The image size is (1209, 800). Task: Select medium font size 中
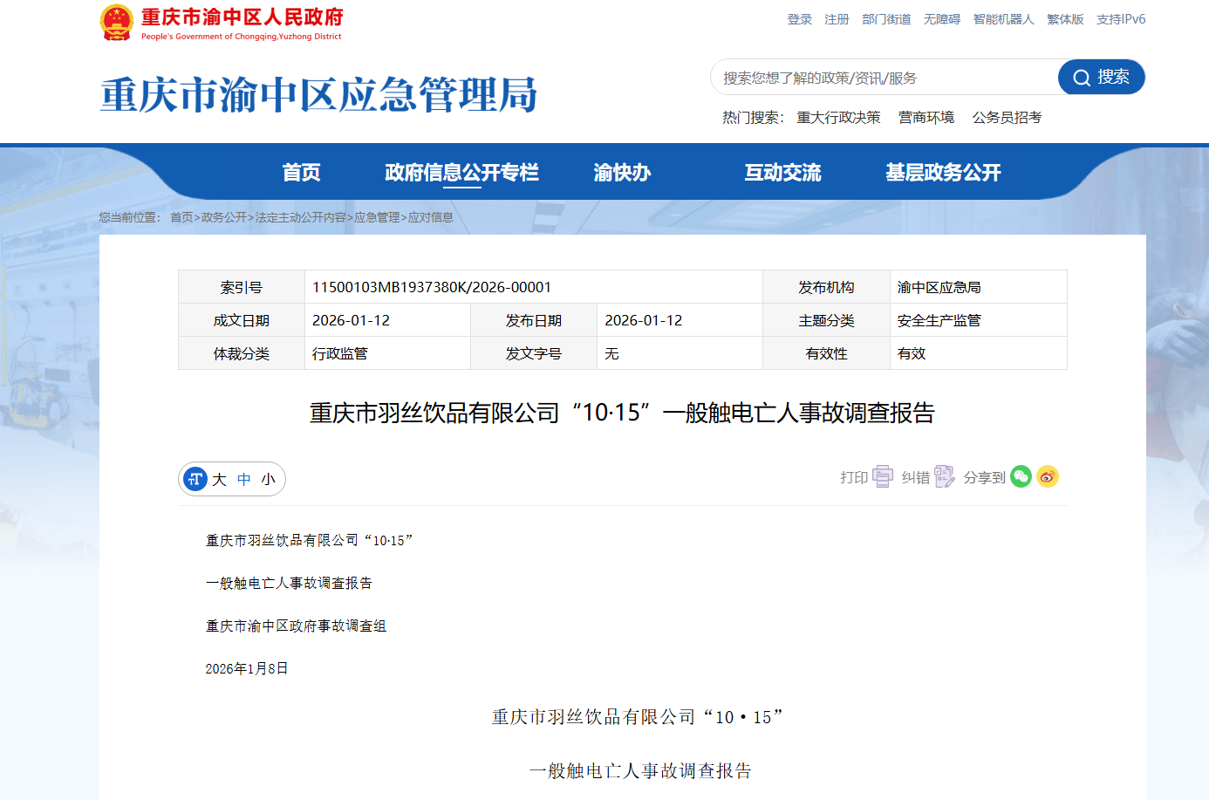pyautogui.click(x=244, y=479)
